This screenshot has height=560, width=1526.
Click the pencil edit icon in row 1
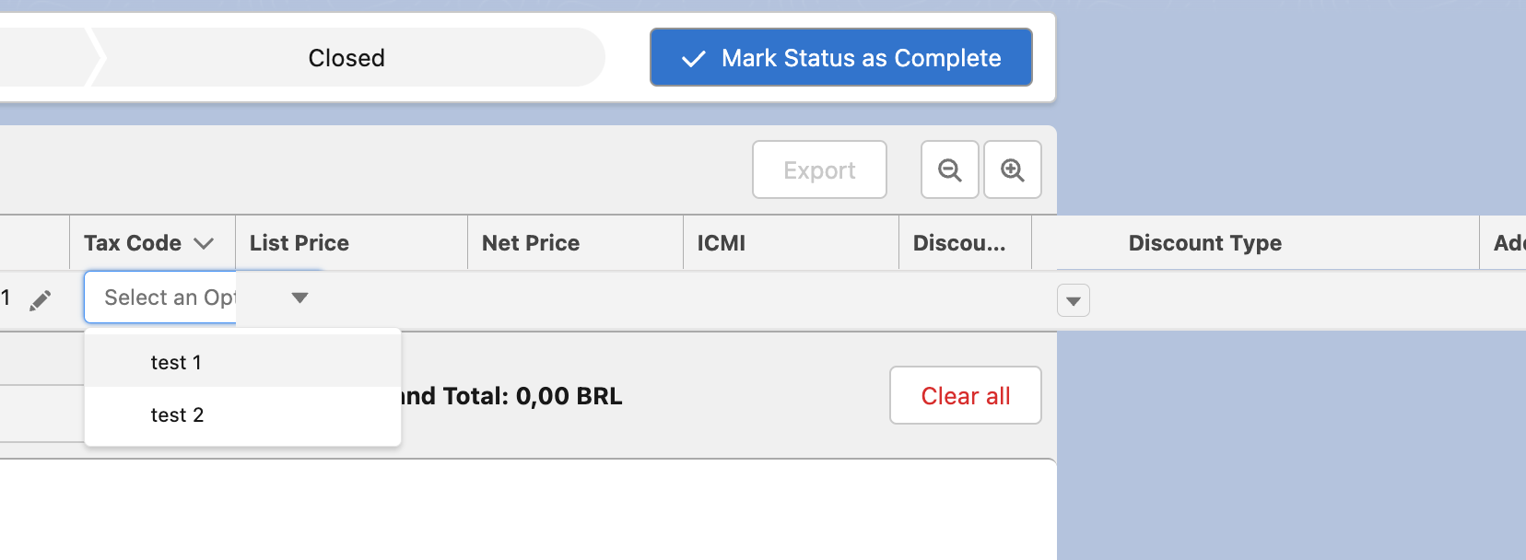(x=40, y=300)
